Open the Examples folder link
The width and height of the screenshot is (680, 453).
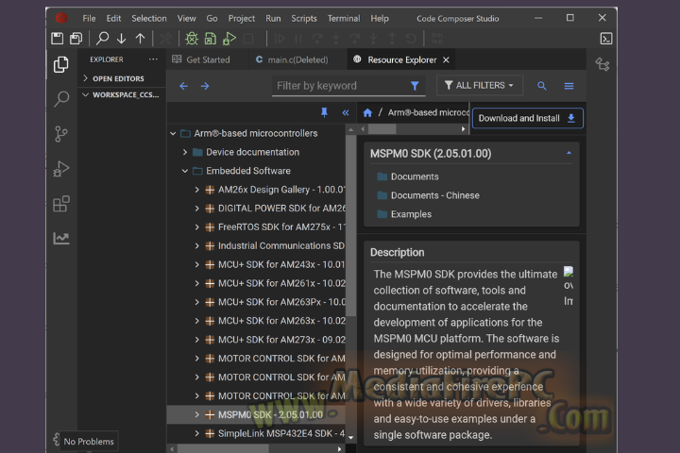(411, 214)
